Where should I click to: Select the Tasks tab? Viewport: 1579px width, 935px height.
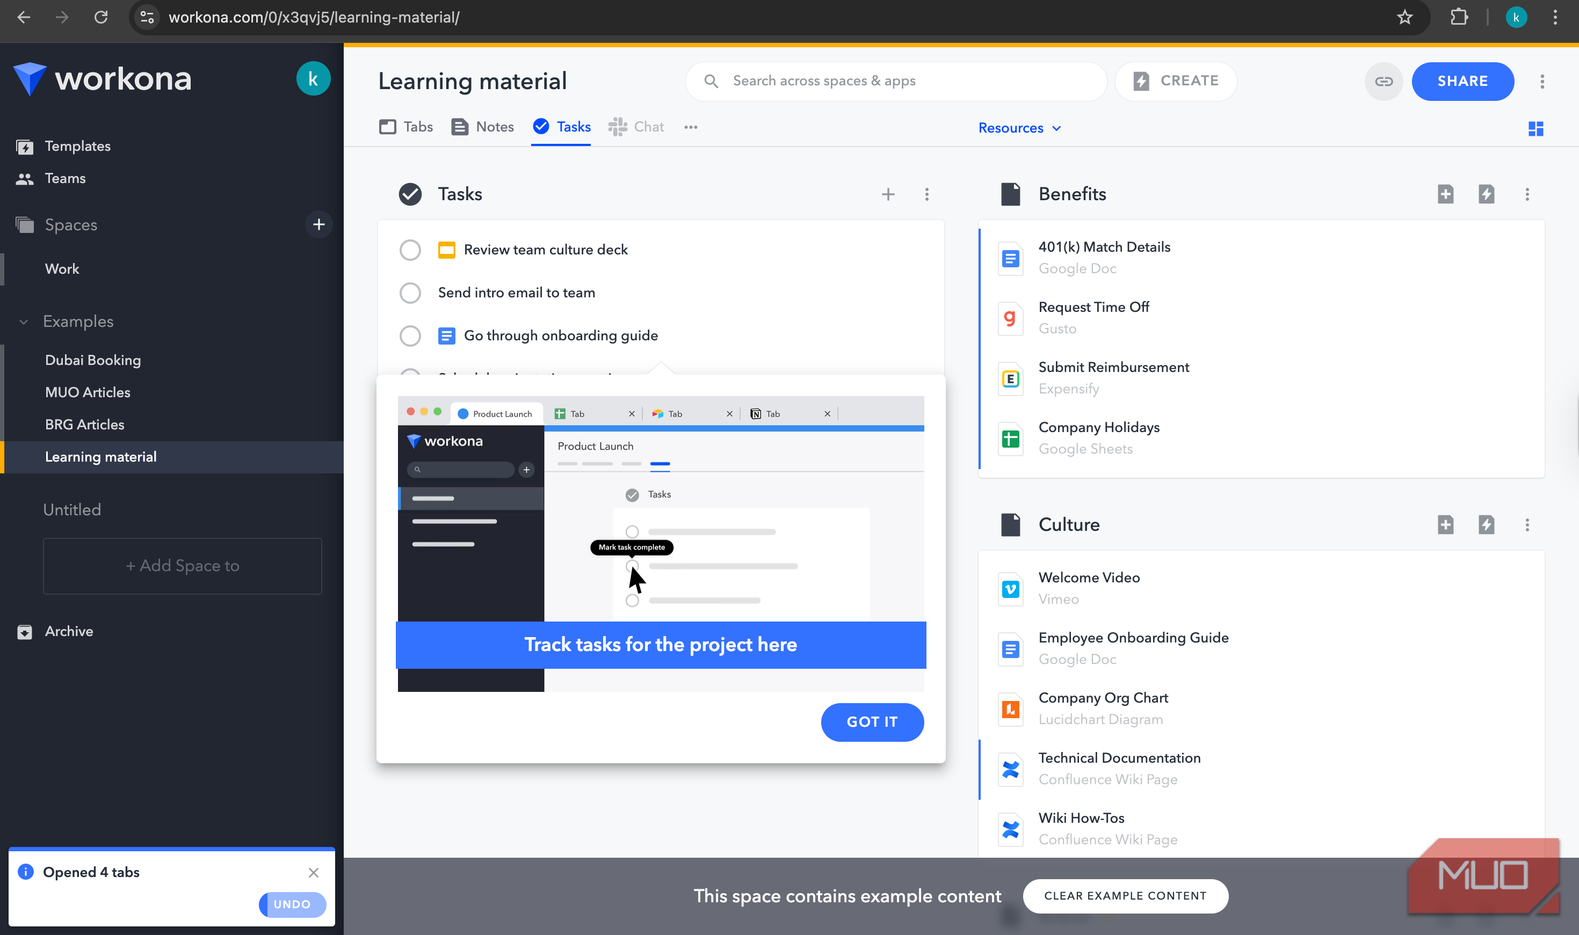tap(561, 127)
